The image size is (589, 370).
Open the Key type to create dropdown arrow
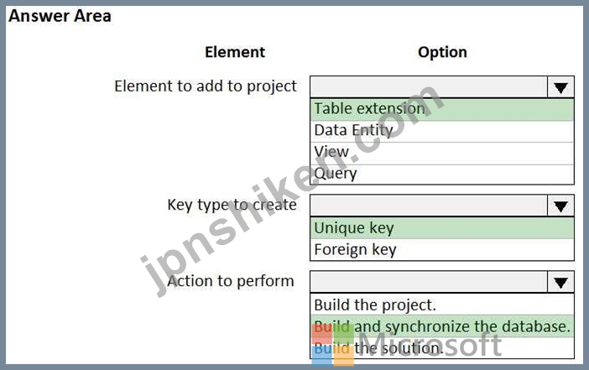tap(560, 206)
